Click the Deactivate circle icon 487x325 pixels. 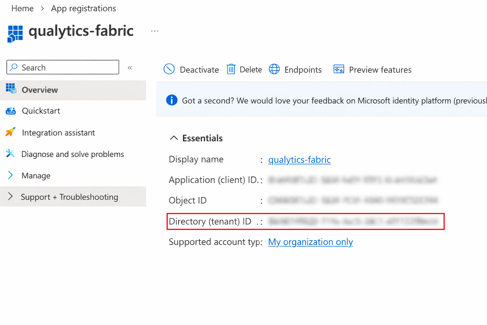coord(169,69)
